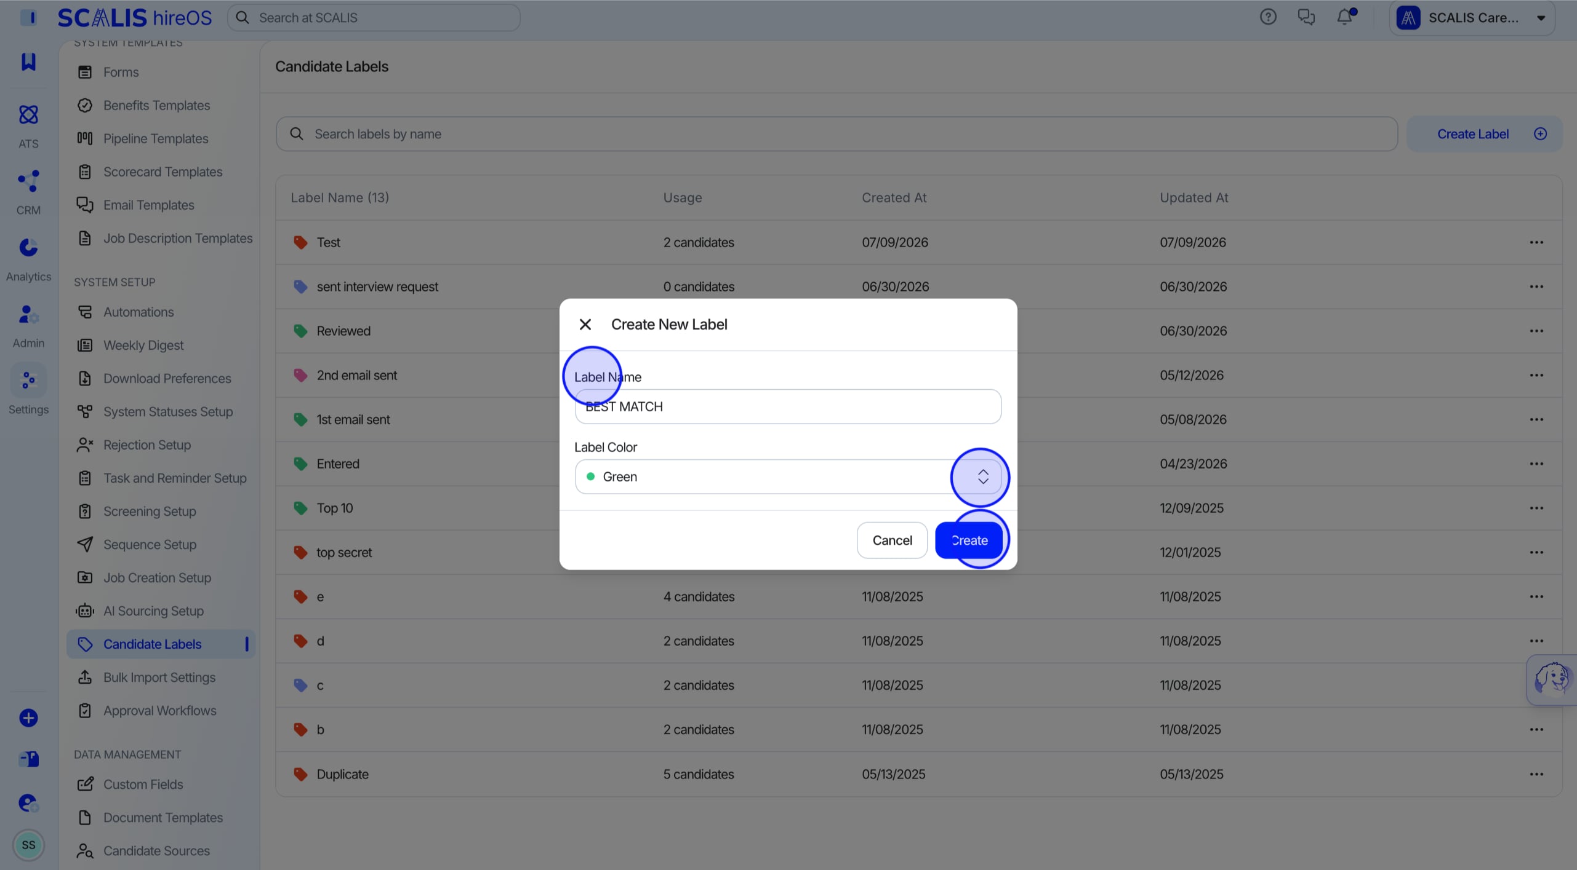Click the SS user avatar at bottom left
This screenshot has height=870, width=1577.
pos(28,845)
